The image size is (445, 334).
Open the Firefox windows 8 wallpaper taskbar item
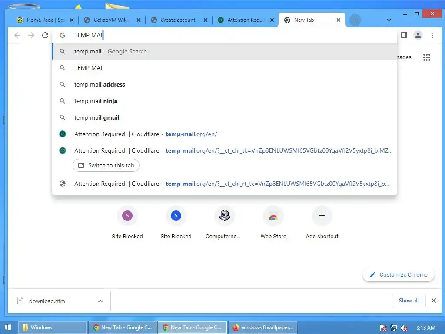coord(263,327)
